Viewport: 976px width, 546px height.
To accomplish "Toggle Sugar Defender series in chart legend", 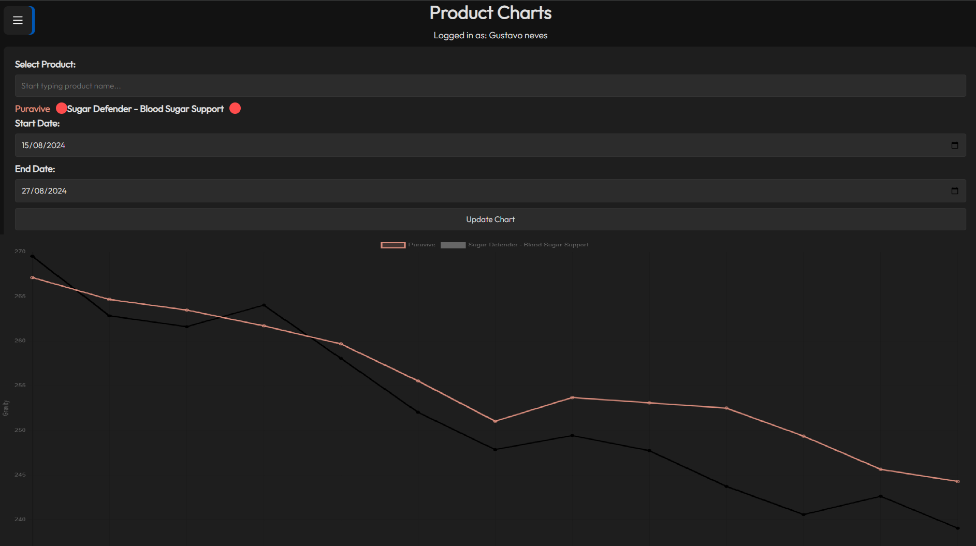I will click(x=515, y=245).
